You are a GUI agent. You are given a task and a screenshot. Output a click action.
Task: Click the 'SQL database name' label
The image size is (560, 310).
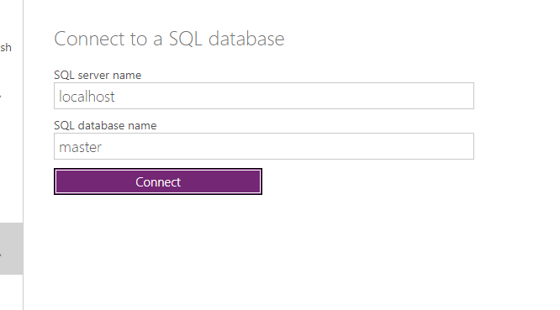(105, 125)
